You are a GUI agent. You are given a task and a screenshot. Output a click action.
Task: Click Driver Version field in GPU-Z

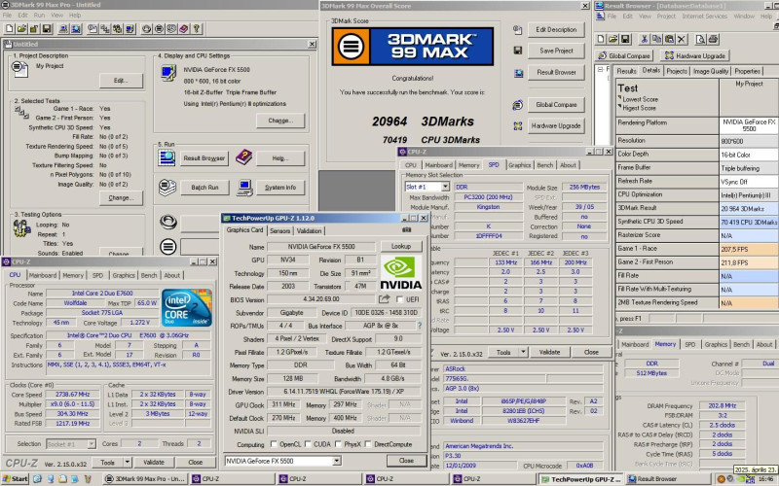click(x=344, y=392)
